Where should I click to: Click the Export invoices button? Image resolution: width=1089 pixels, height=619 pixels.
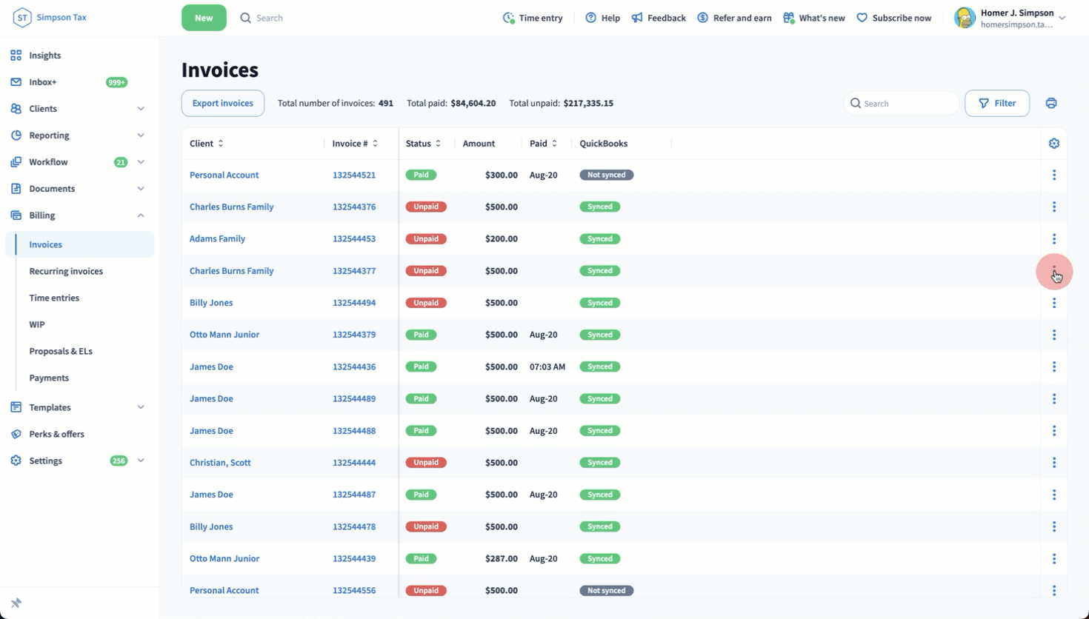click(222, 104)
